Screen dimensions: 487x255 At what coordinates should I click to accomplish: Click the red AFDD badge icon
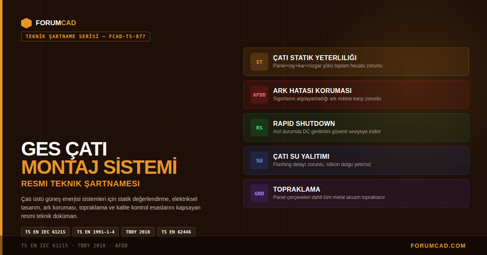pos(259,95)
